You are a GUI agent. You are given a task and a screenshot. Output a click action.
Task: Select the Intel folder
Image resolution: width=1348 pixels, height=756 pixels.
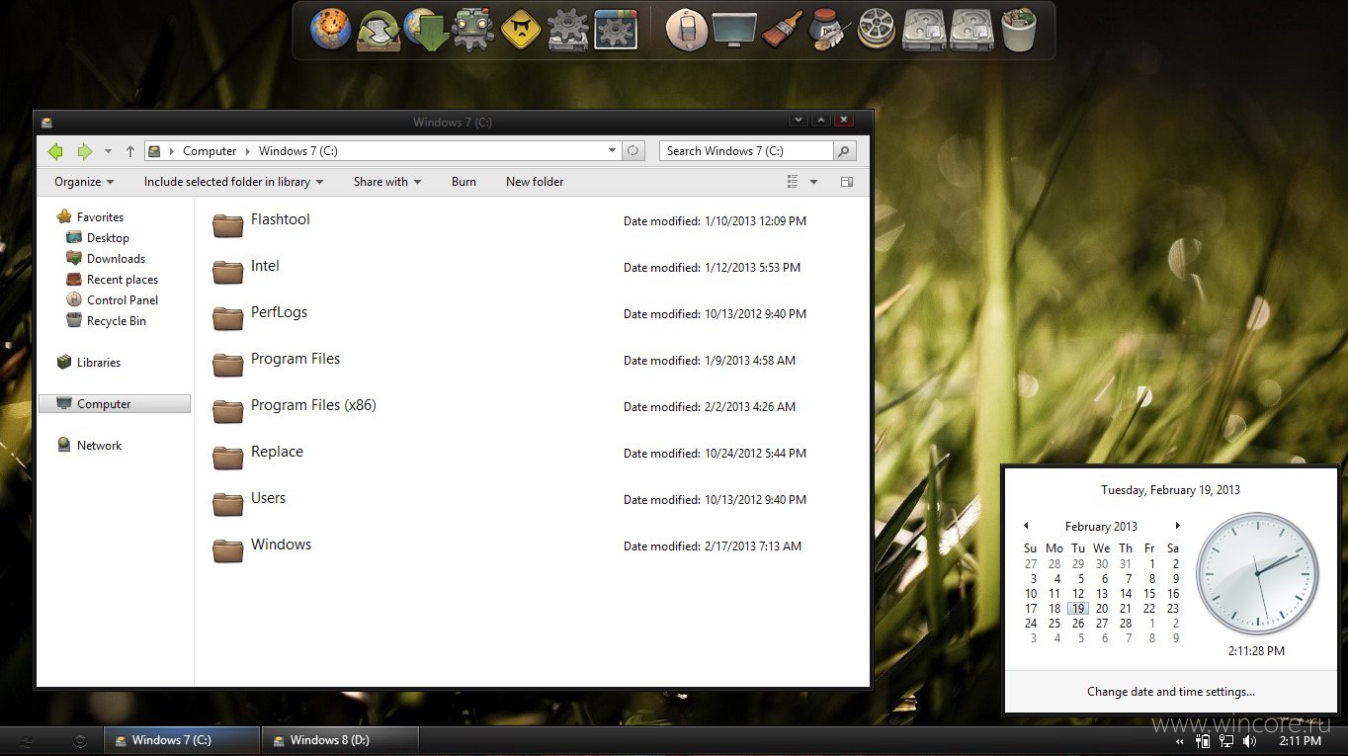pos(265,266)
